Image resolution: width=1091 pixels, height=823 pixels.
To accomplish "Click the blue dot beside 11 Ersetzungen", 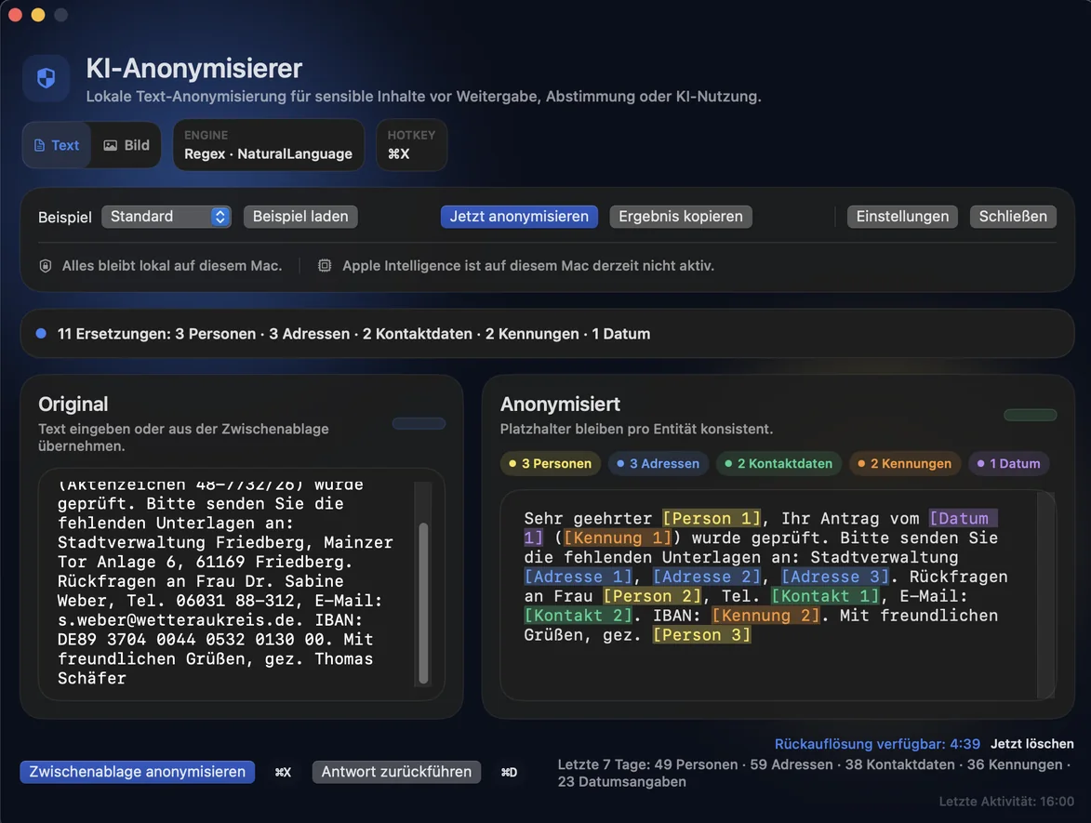I will [x=41, y=333].
